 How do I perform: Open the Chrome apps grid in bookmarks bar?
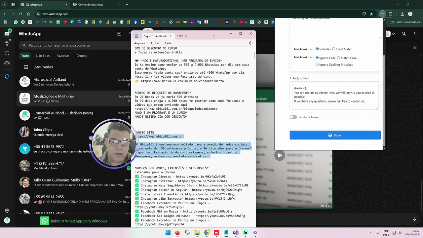coord(6,22)
